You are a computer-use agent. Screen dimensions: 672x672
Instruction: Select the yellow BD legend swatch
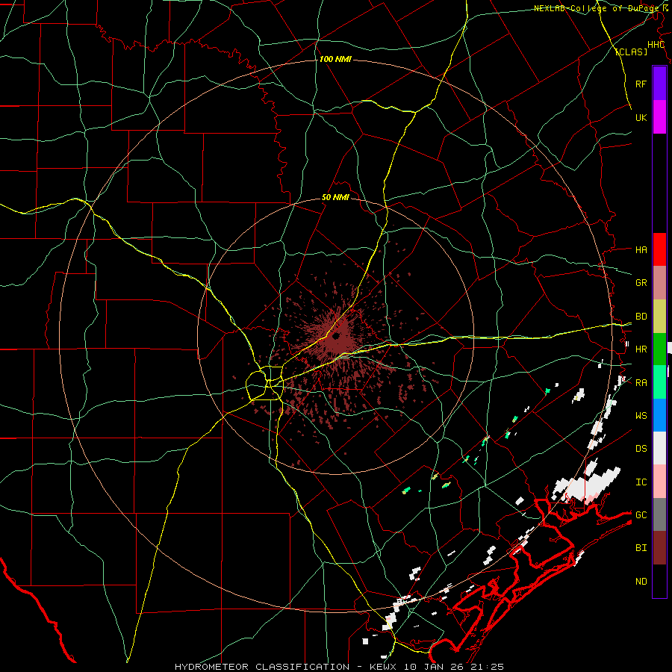[659, 317]
